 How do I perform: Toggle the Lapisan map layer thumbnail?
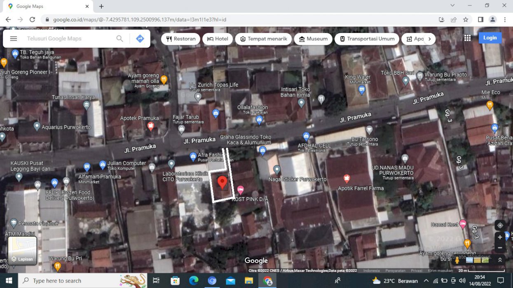coord(23,250)
